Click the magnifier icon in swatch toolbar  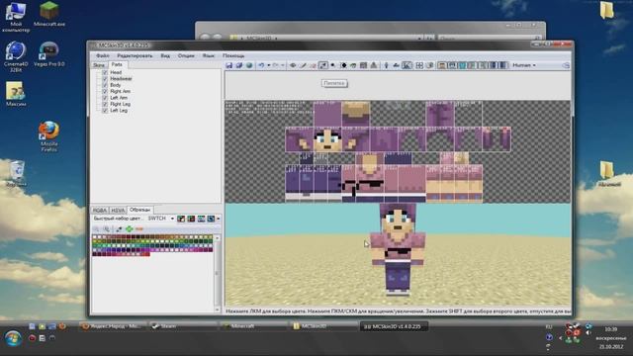click(x=107, y=228)
